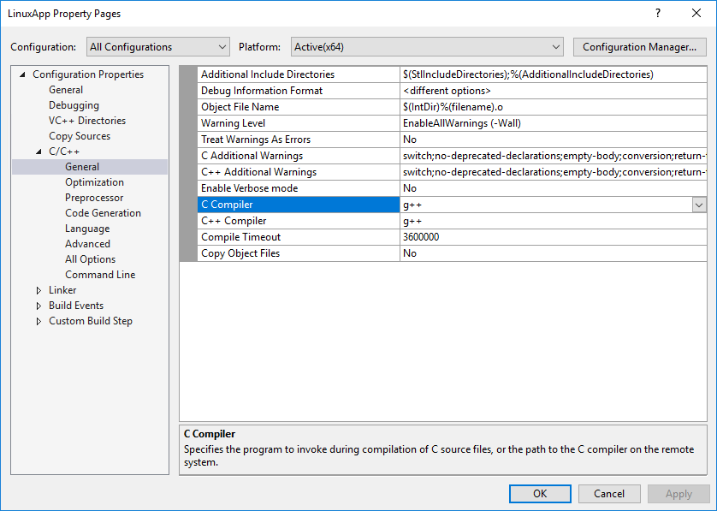
Task: Expand the Linker tree node
Action: tap(39, 290)
